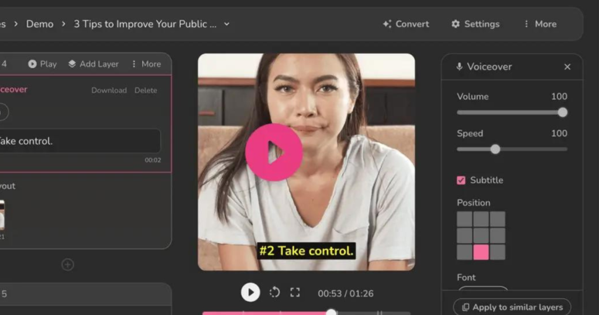Screen dimensions: 599x315
Task: Click the large pink play overlay on the video
Action: tap(274, 152)
